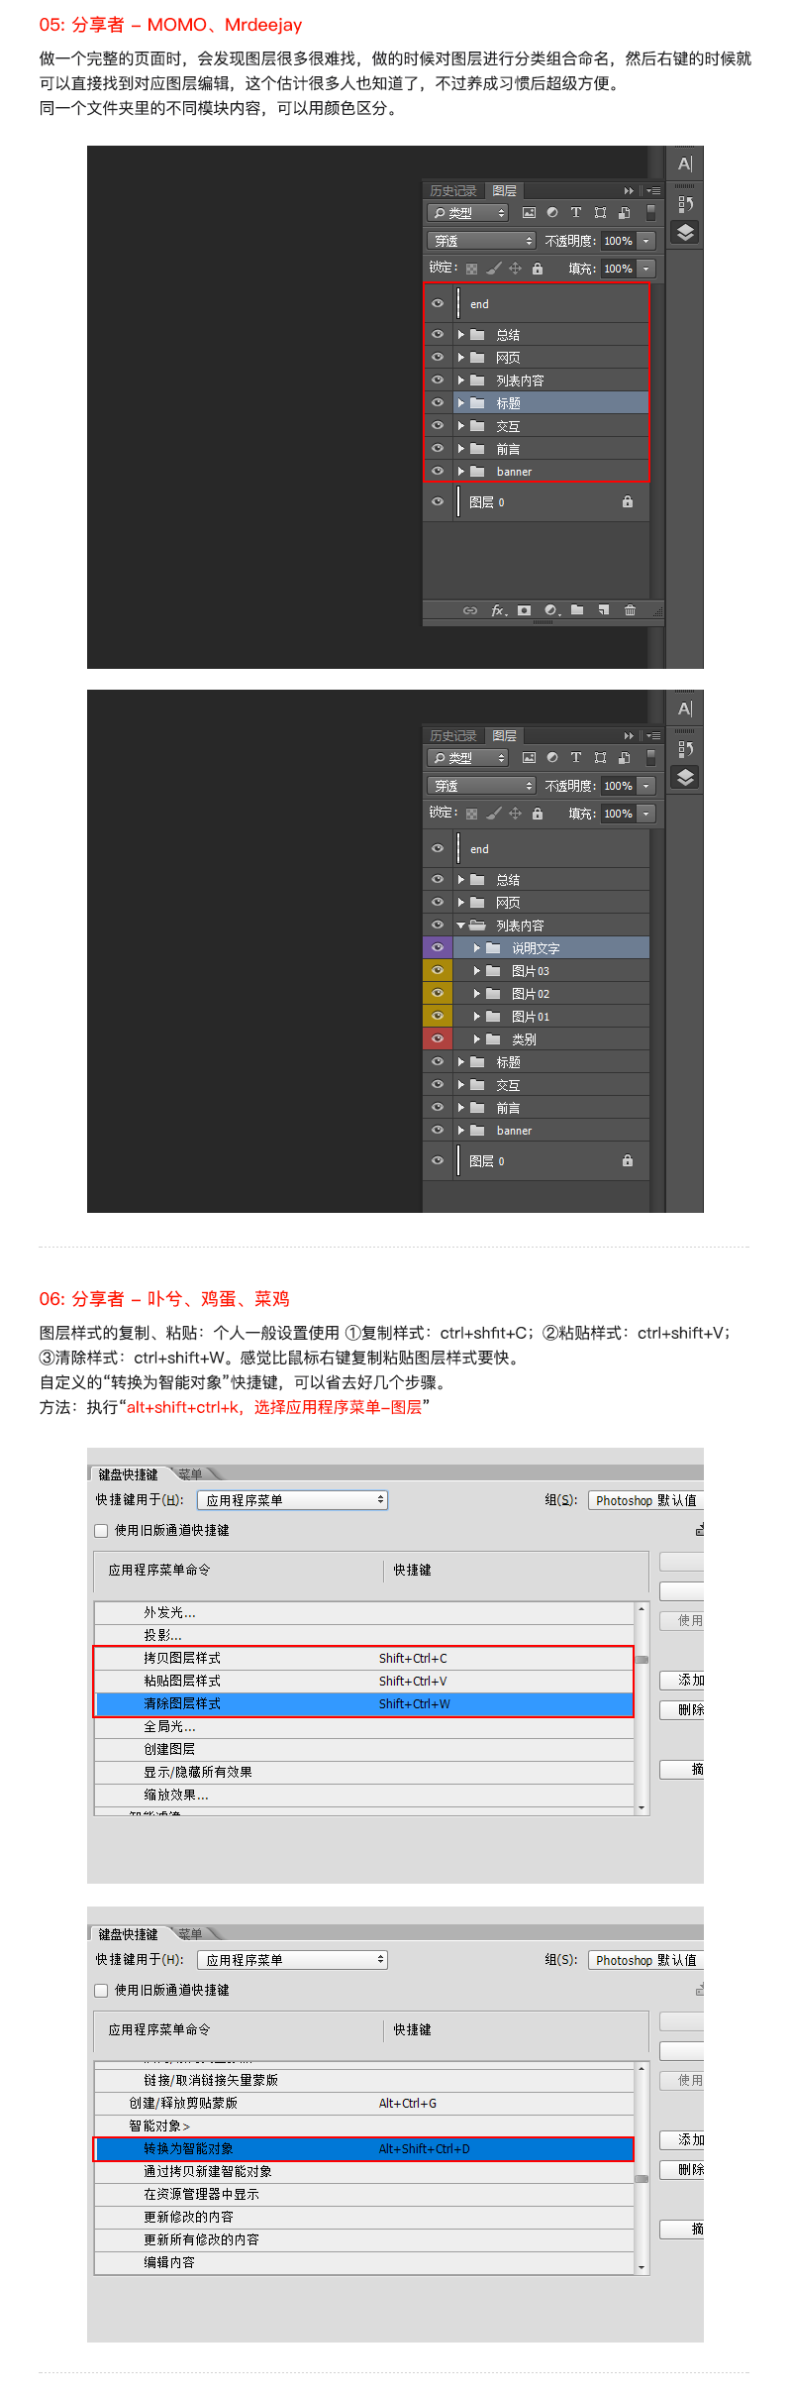Click 删除 button in dialog listing 清除图层样式
The width and height of the screenshot is (791, 2397).
click(x=682, y=1710)
